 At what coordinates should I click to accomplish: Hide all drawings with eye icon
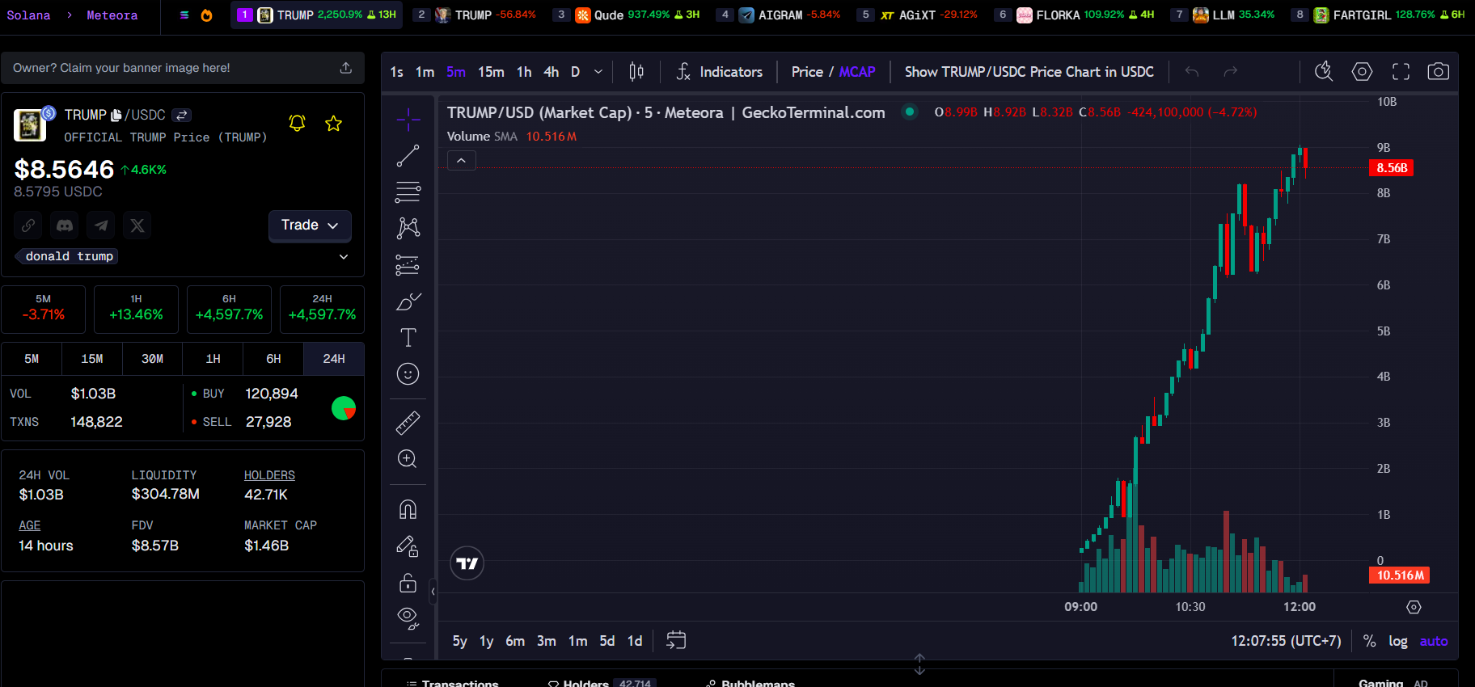[408, 618]
